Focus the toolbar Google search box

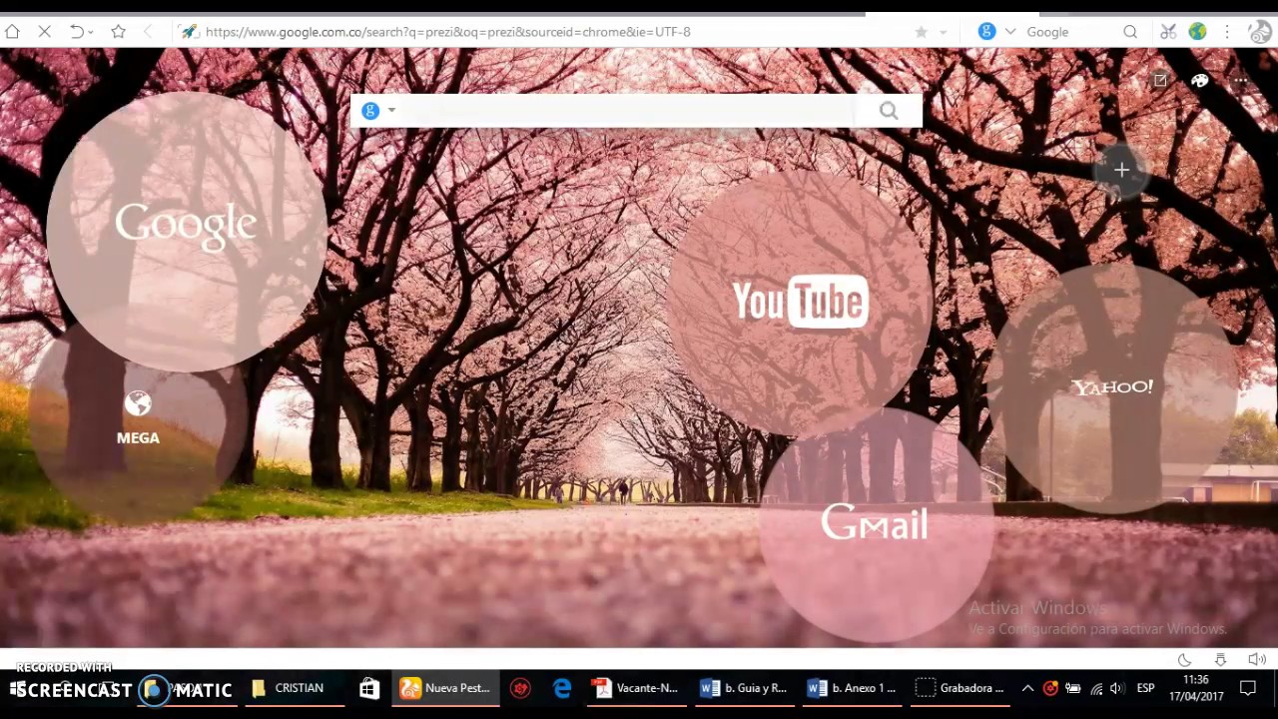click(1073, 32)
